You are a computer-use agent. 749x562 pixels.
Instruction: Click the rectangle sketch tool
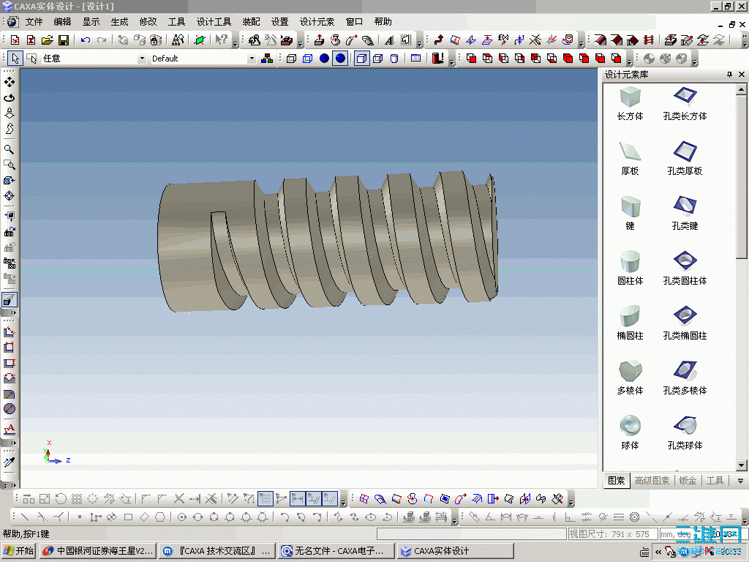pyautogui.click(x=128, y=517)
